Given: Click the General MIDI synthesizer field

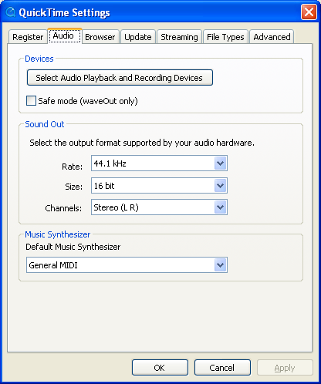Looking at the screenshot, I should click(127, 265).
